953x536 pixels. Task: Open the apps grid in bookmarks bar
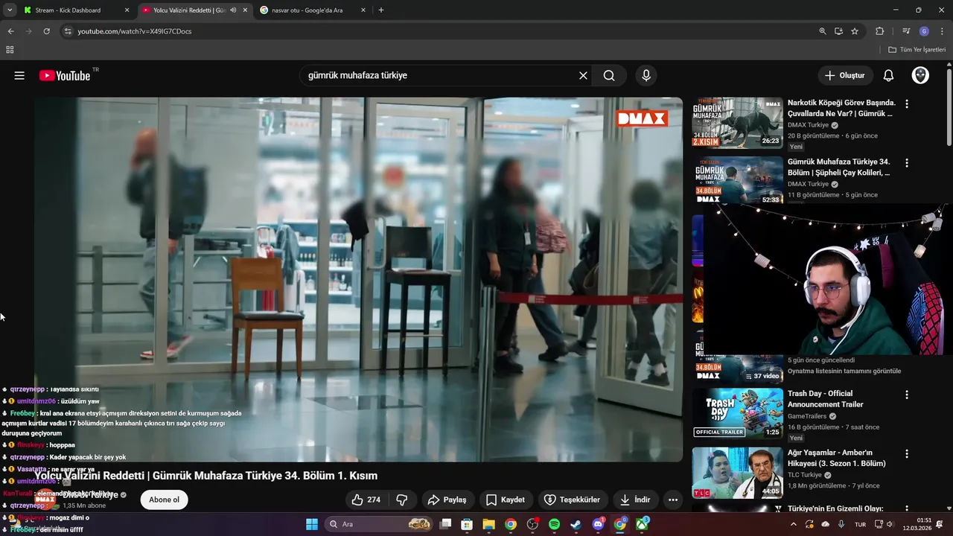[x=10, y=50]
